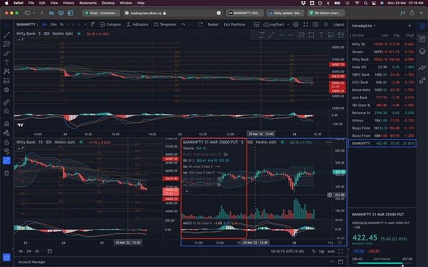
Task: Select Reliance In row in the watchlist
Action: (x=383, y=113)
